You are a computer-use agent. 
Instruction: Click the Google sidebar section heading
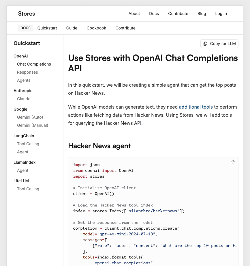click(x=20, y=109)
